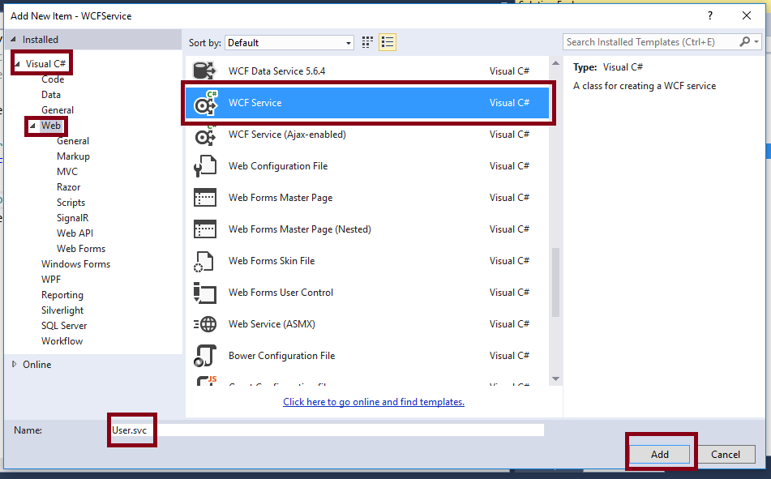Select Web Forms Master Page (Nested) template name
The width and height of the screenshot is (771, 479).
click(299, 229)
